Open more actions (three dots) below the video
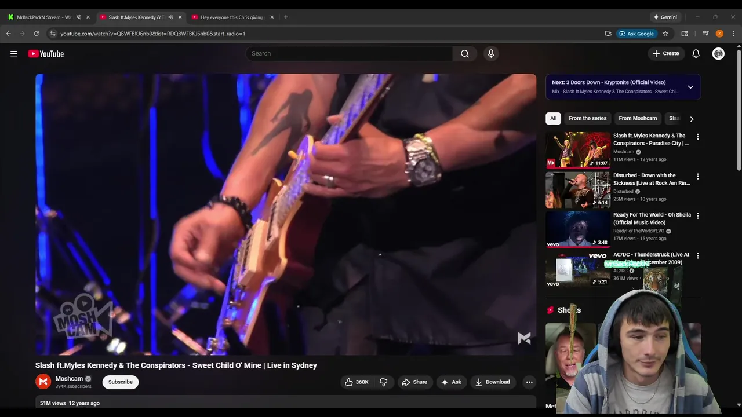The height and width of the screenshot is (417, 742). pos(529,382)
